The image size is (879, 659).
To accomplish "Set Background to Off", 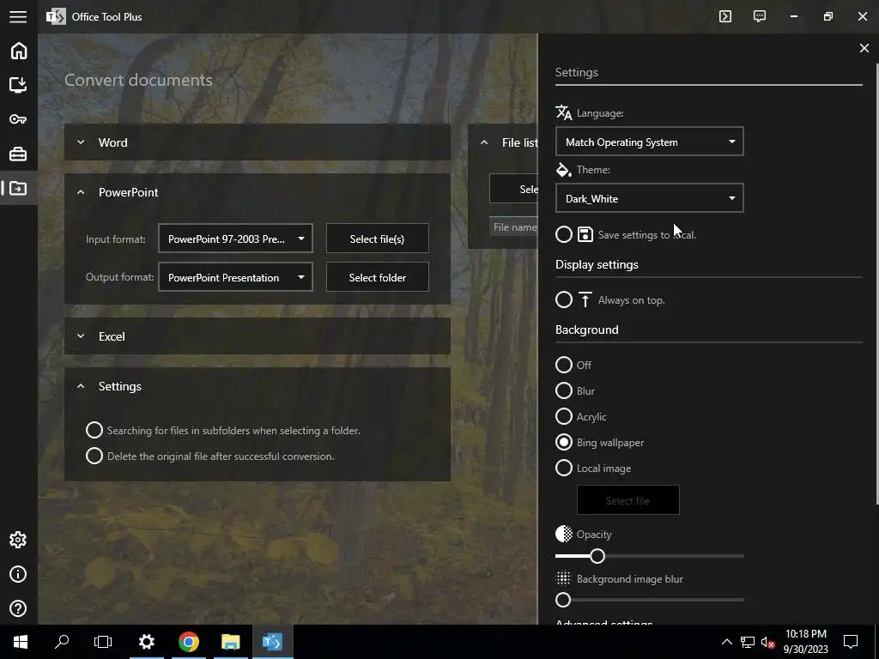I will 564,365.
